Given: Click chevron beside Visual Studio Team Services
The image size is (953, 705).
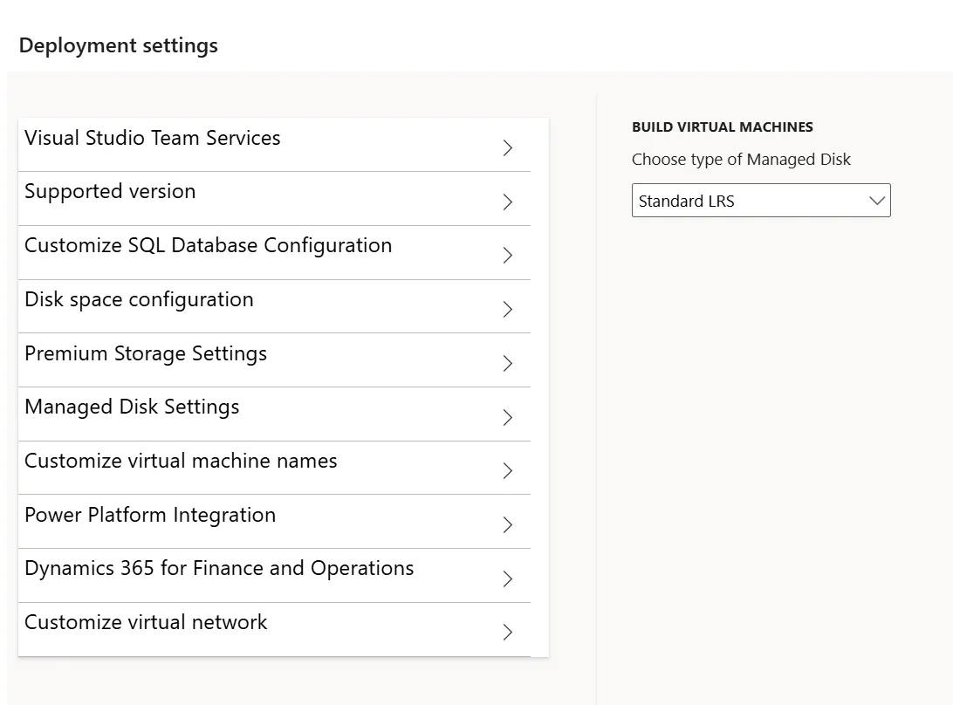Looking at the screenshot, I should click(x=508, y=147).
